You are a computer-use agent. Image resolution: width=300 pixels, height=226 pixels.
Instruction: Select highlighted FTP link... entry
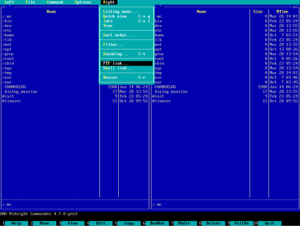[127, 63]
